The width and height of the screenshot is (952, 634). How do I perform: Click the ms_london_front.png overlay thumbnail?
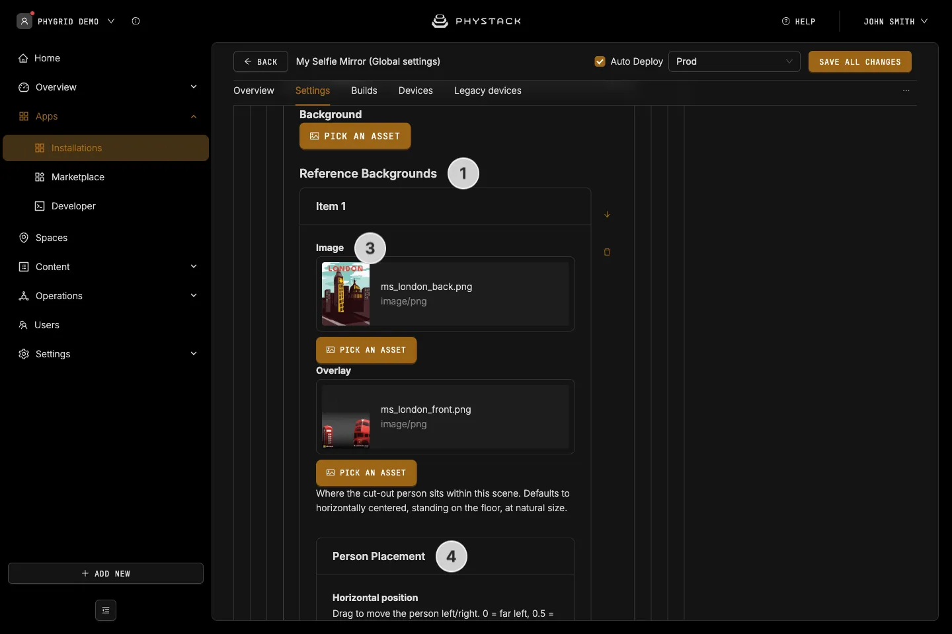coord(346,417)
